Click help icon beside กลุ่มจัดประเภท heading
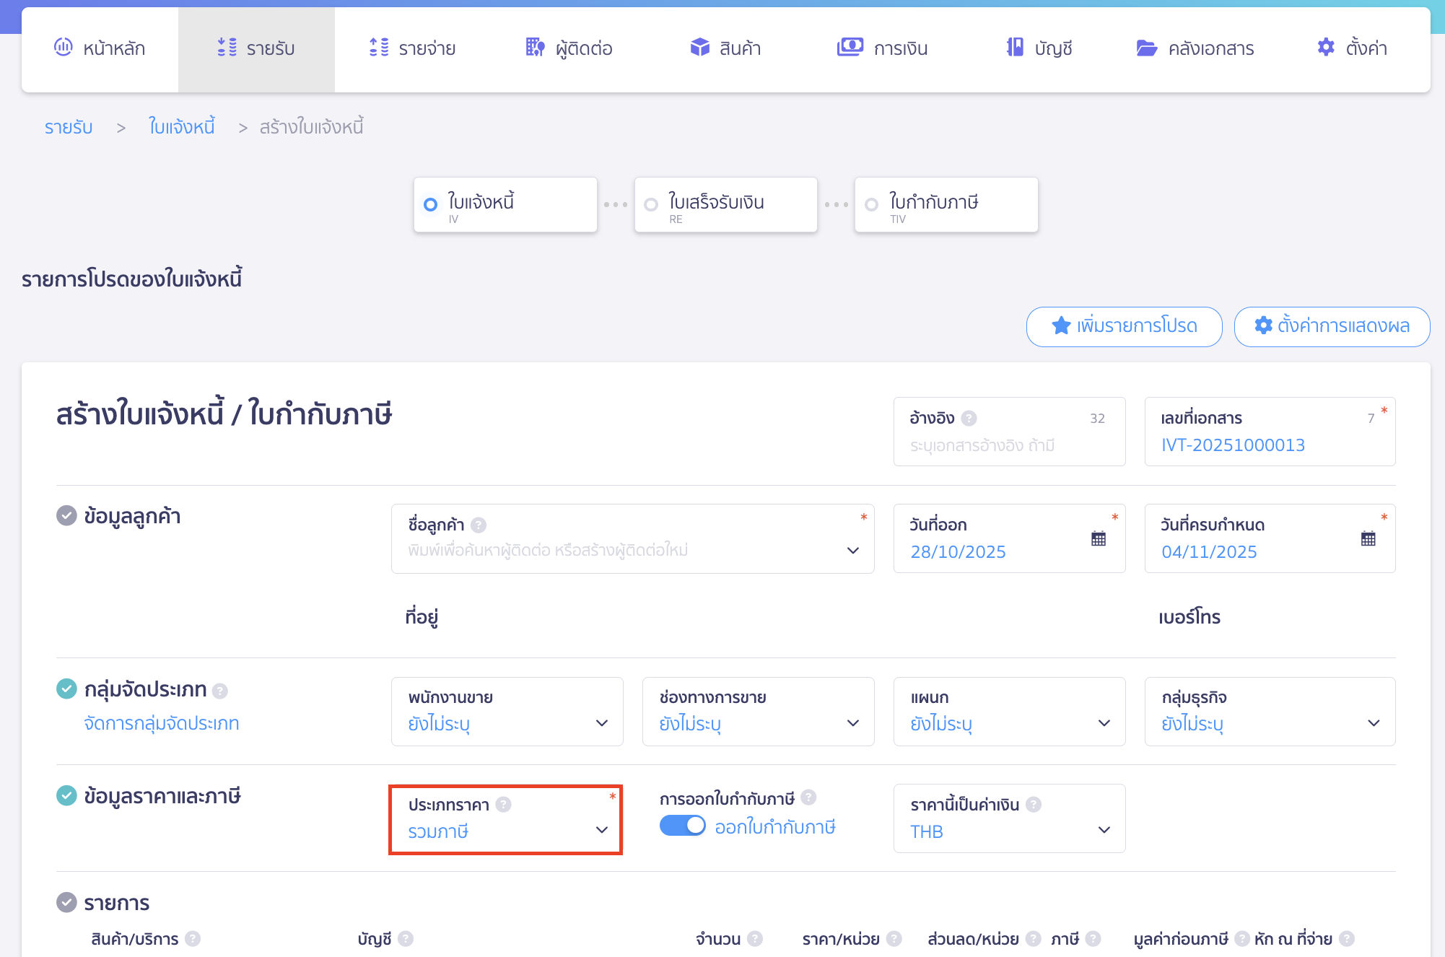This screenshot has width=1445, height=957. [x=220, y=691]
